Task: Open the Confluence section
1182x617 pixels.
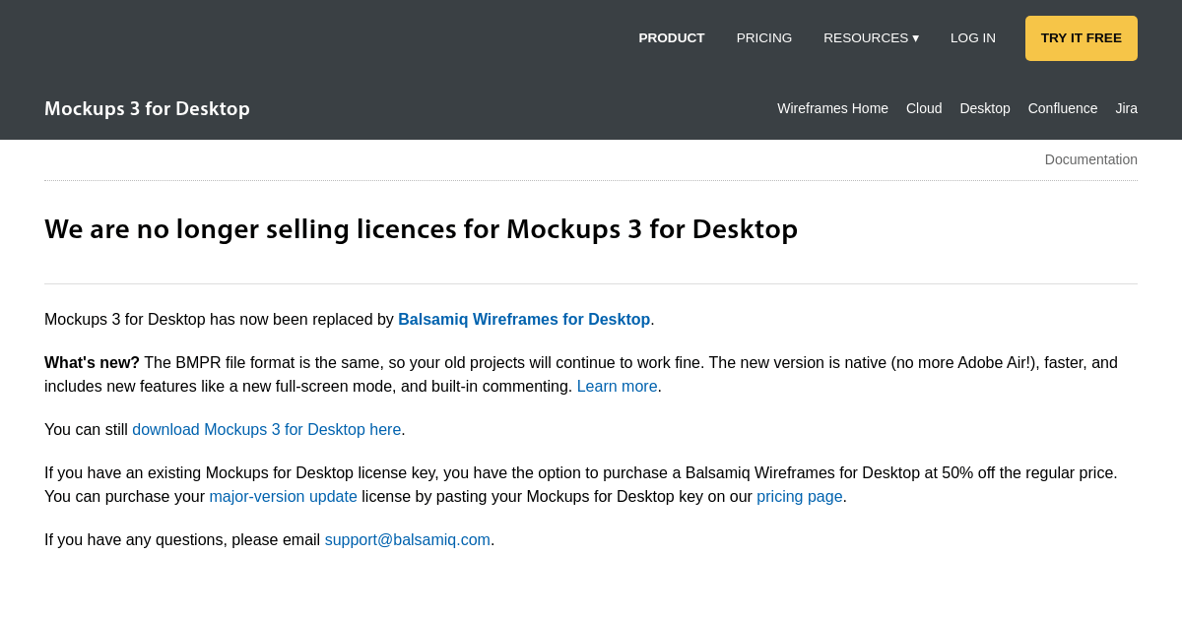Action: [1062, 108]
